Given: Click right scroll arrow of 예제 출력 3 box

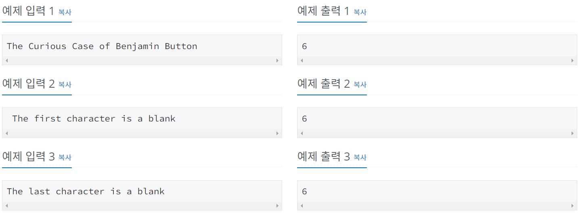Looking at the screenshot, I should [573, 206].
